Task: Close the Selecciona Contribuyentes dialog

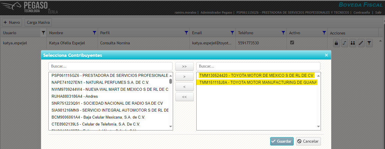Action: (x=326, y=55)
